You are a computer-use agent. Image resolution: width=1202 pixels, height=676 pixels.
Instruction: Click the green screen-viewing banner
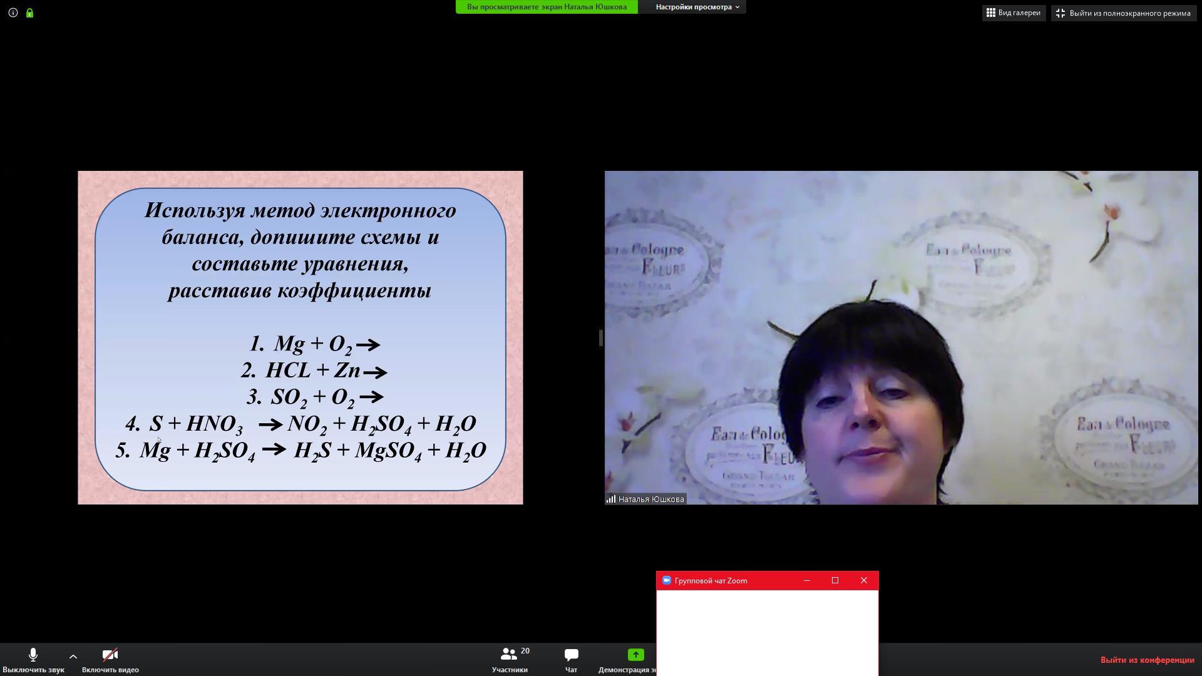click(x=547, y=7)
